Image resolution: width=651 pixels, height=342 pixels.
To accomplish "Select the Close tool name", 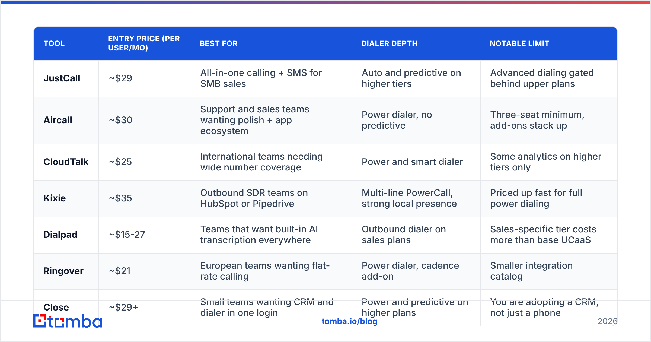I will click(56, 307).
